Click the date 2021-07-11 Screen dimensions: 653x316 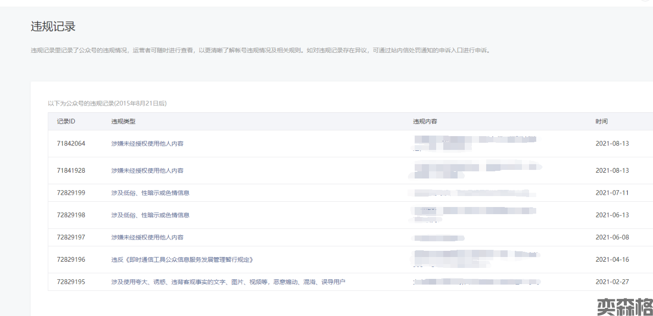612,193
